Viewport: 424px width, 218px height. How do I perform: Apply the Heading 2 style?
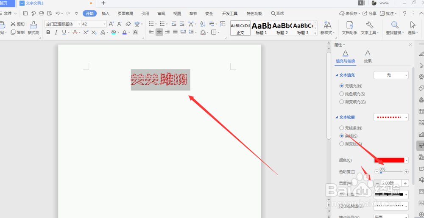click(x=282, y=28)
